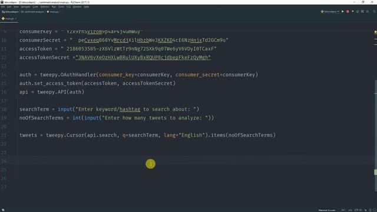Run with coverage icon in the toolbar
The width and height of the screenshot is (377, 212).
click(x=352, y=12)
